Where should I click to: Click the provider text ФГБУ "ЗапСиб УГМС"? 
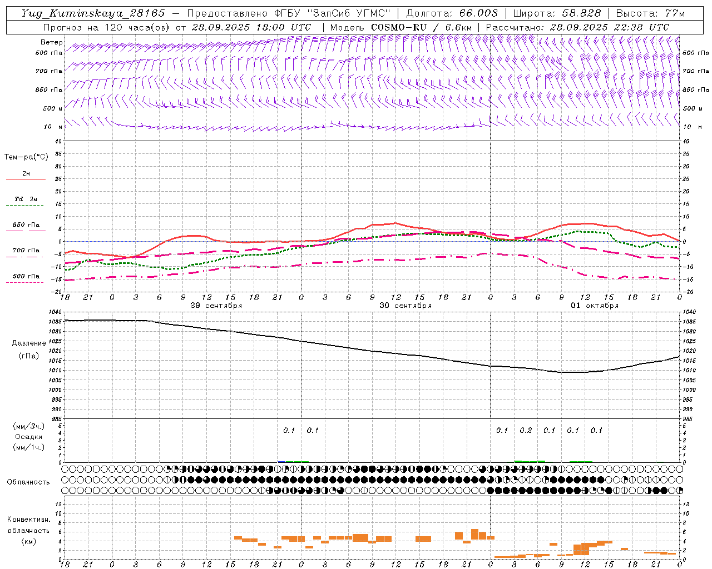[x=333, y=13]
